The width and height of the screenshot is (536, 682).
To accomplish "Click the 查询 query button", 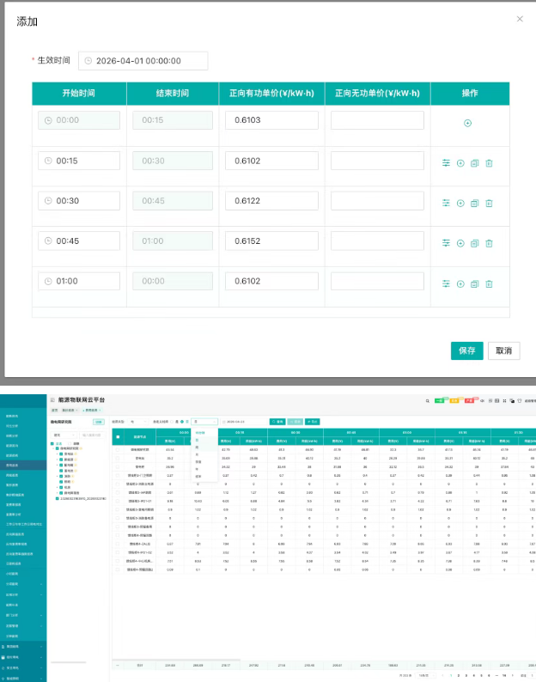I will [x=277, y=422].
